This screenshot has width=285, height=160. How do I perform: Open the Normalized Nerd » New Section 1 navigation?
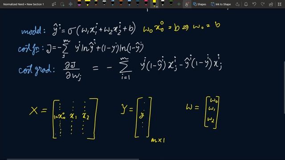[24, 4]
